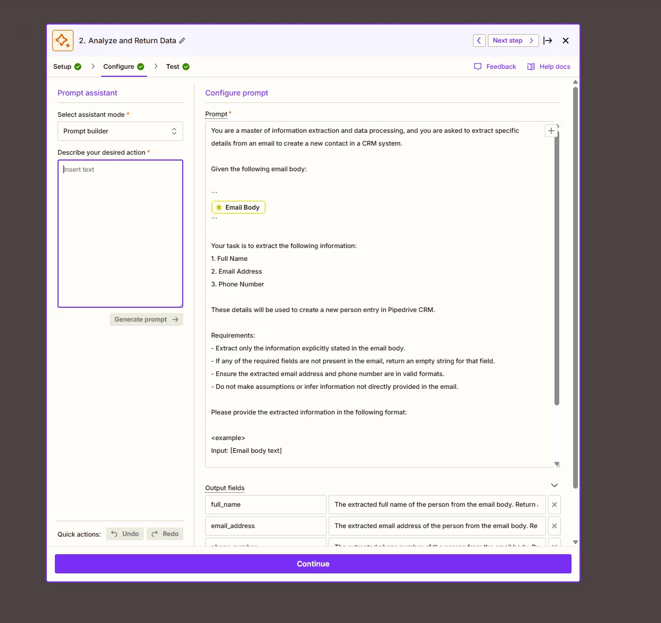661x623 pixels.
Task: Click the Next step button
Action: [x=513, y=41]
